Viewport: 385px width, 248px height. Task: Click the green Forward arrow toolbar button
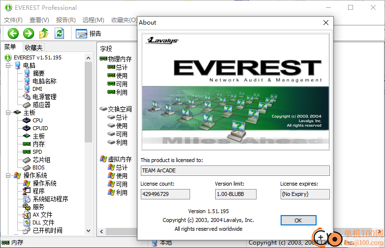click(29, 33)
